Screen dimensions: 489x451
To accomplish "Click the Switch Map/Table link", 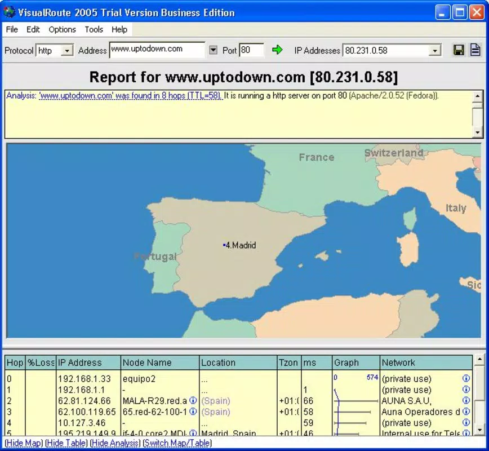I will 177,443.
